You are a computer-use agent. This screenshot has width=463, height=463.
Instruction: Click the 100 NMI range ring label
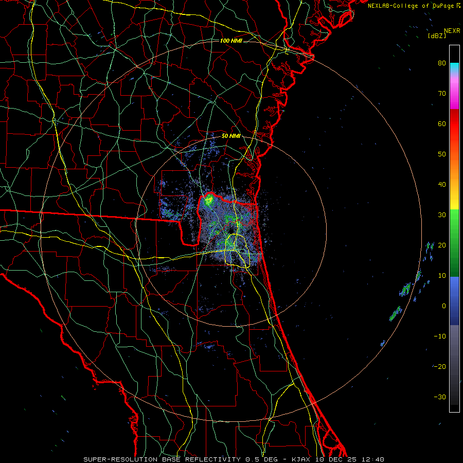coord(231,41)
